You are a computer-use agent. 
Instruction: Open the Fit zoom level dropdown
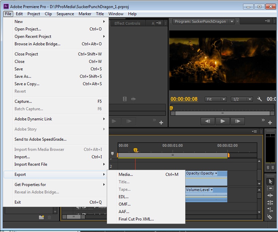click(215, 99)
